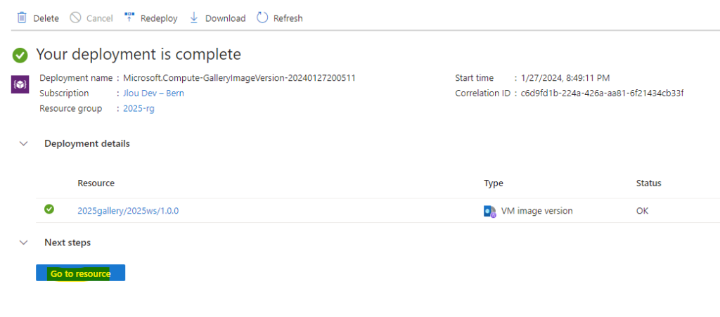Screen dimensions: 720x317
Task: Click the Delete trash can icon
Action: [x=22, y=18]
